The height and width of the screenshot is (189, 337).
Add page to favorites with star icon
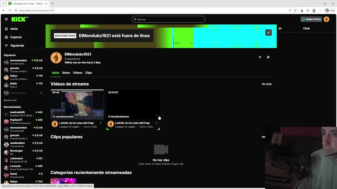pyautogui.click(x=295, y=10)
